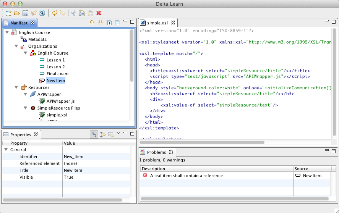Maximize the Problems panel
The height and width of the screenshot is (213, 339).
click(334, 151)
